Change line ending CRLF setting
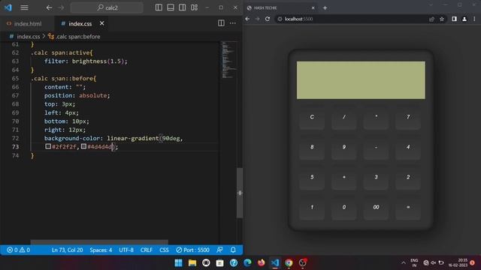This screenshot has height=270, width=481. (x=147, y=250)
